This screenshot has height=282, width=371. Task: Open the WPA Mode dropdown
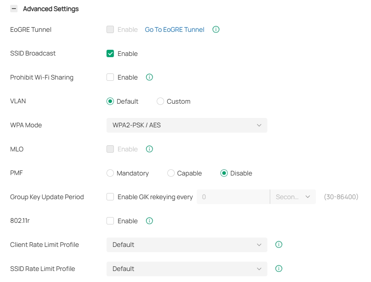187,125
